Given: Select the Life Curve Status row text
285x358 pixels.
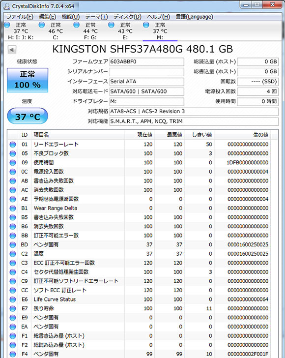Looking at the screenshot, I should (55, 299).
